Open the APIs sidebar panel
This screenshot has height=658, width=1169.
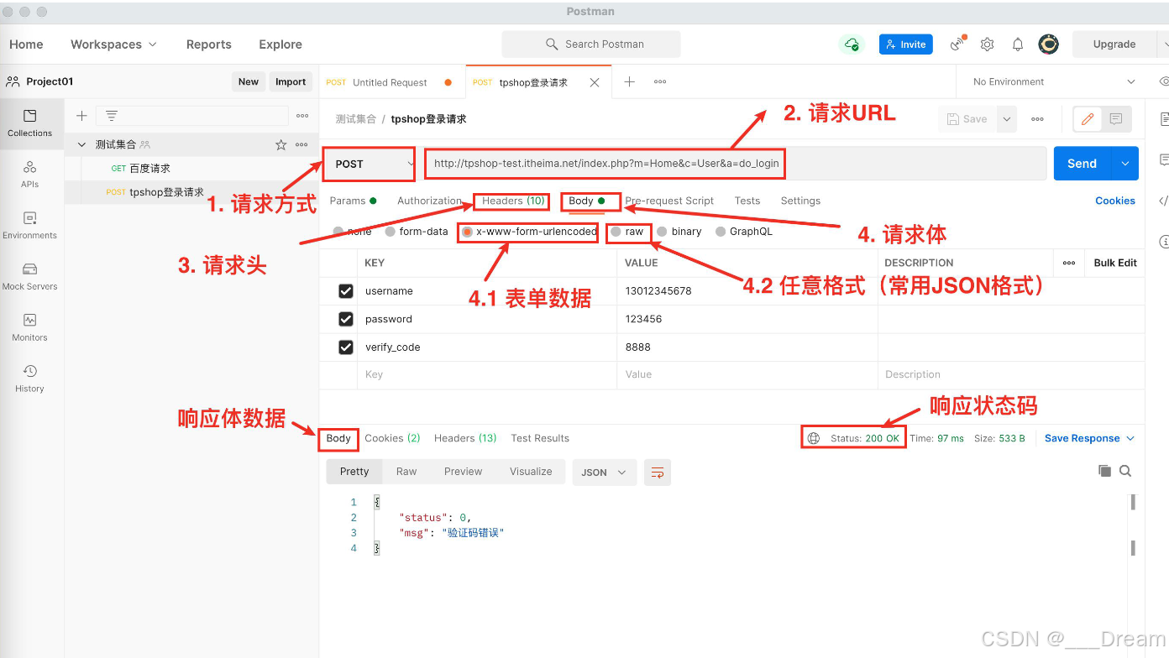(x=30, y=174)
